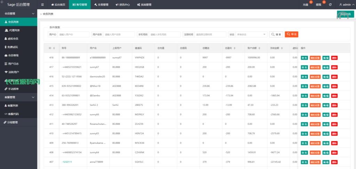Screen dimensions: 356x169
Task: Sort by 总盈利 column arrows
Action: click(x=235, y=48)
